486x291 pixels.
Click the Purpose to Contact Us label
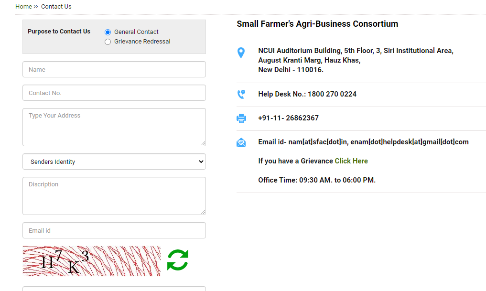[x=59, y=32]
